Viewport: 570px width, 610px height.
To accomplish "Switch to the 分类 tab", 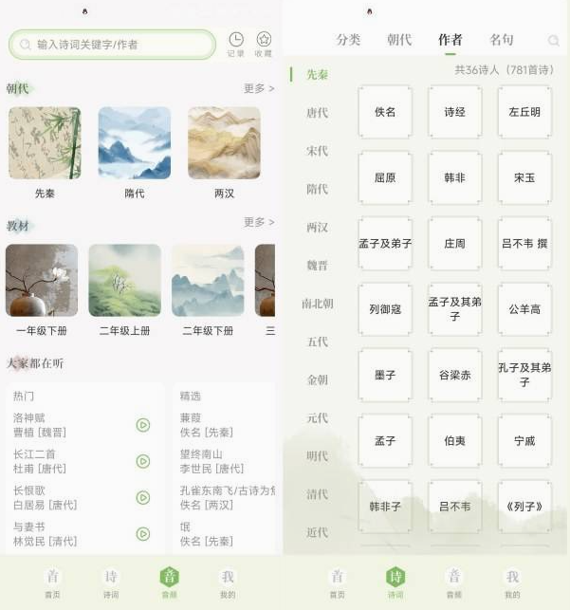I will pos(348,40).
